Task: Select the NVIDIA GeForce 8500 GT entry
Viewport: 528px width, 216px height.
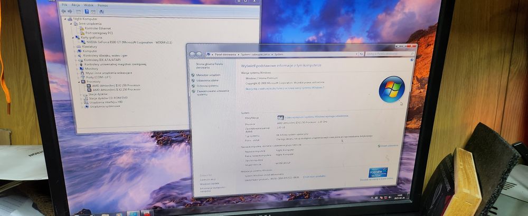Action: click(129, 42)
